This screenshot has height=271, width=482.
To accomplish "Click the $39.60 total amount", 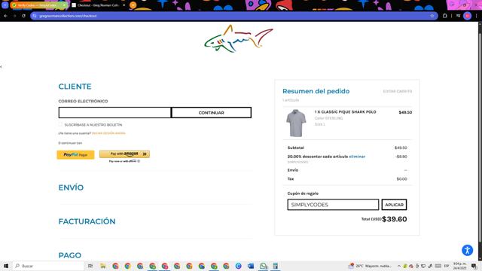I will pos(394,219).
